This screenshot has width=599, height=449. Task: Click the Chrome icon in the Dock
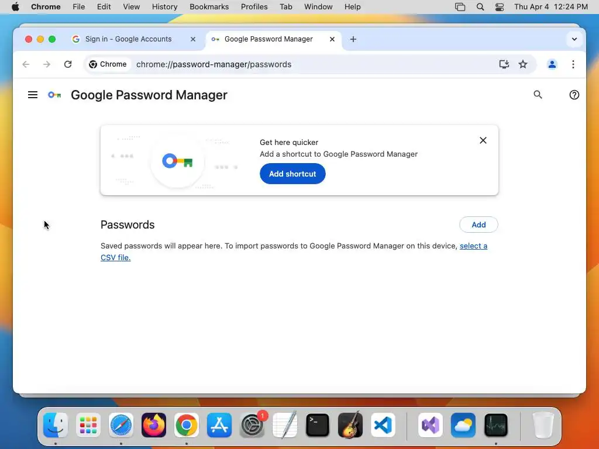coord(187,425)
